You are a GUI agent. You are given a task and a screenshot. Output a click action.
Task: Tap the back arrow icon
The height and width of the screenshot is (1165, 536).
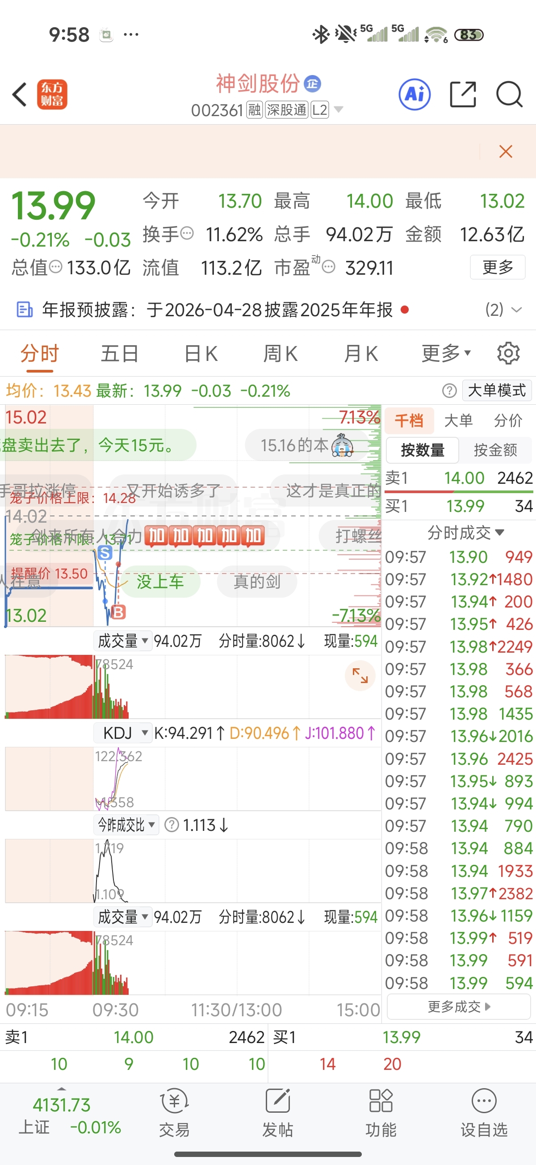(20, 95)
